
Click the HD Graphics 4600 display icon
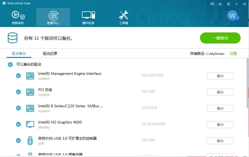pos(30,124)
